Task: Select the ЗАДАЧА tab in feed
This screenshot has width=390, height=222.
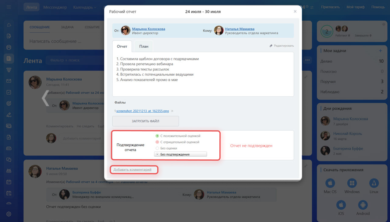Action: click(x=67, y=27)
